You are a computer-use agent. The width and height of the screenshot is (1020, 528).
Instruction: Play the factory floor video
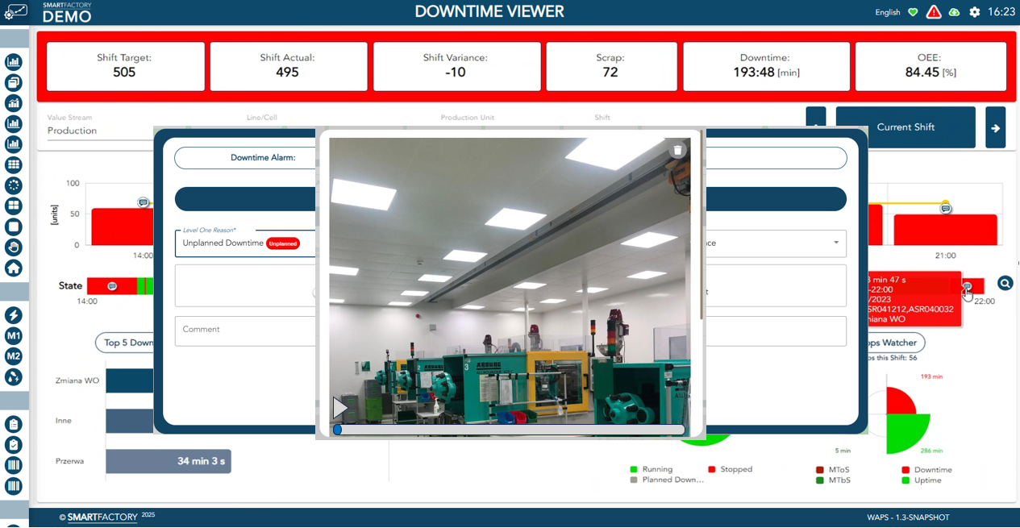(x=340, y=408)
